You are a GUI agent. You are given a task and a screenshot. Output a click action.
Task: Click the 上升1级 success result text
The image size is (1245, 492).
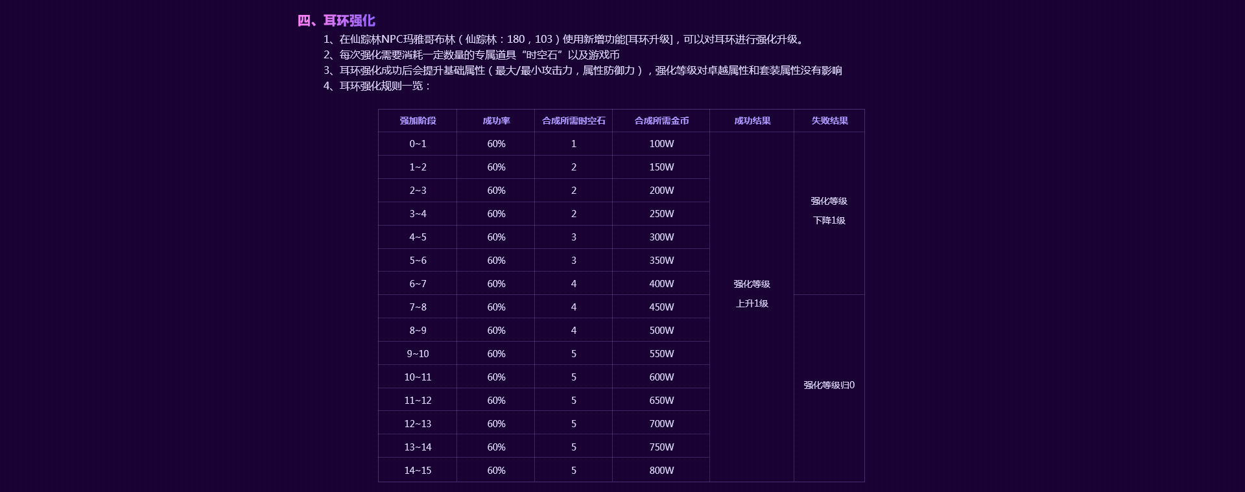pyautogui.click(x=752, y=303)
